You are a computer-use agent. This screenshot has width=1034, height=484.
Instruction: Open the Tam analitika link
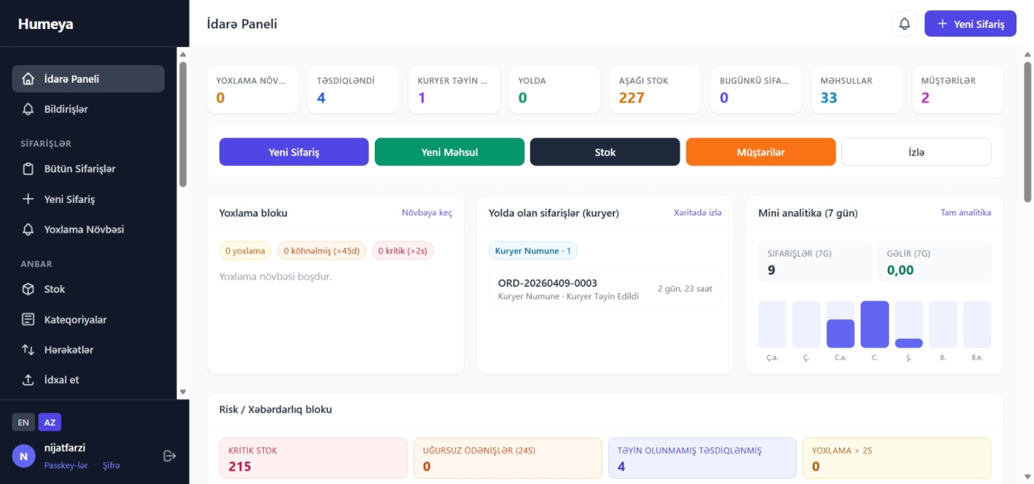point(965,213)
